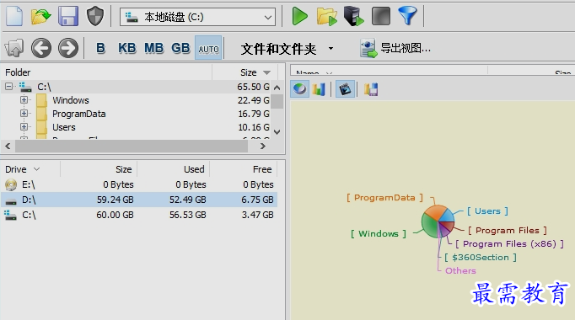Viewport: 575px width, 320px height.
Task: Click the [ Program Files (x86) ] label
Action: (509, 244)
